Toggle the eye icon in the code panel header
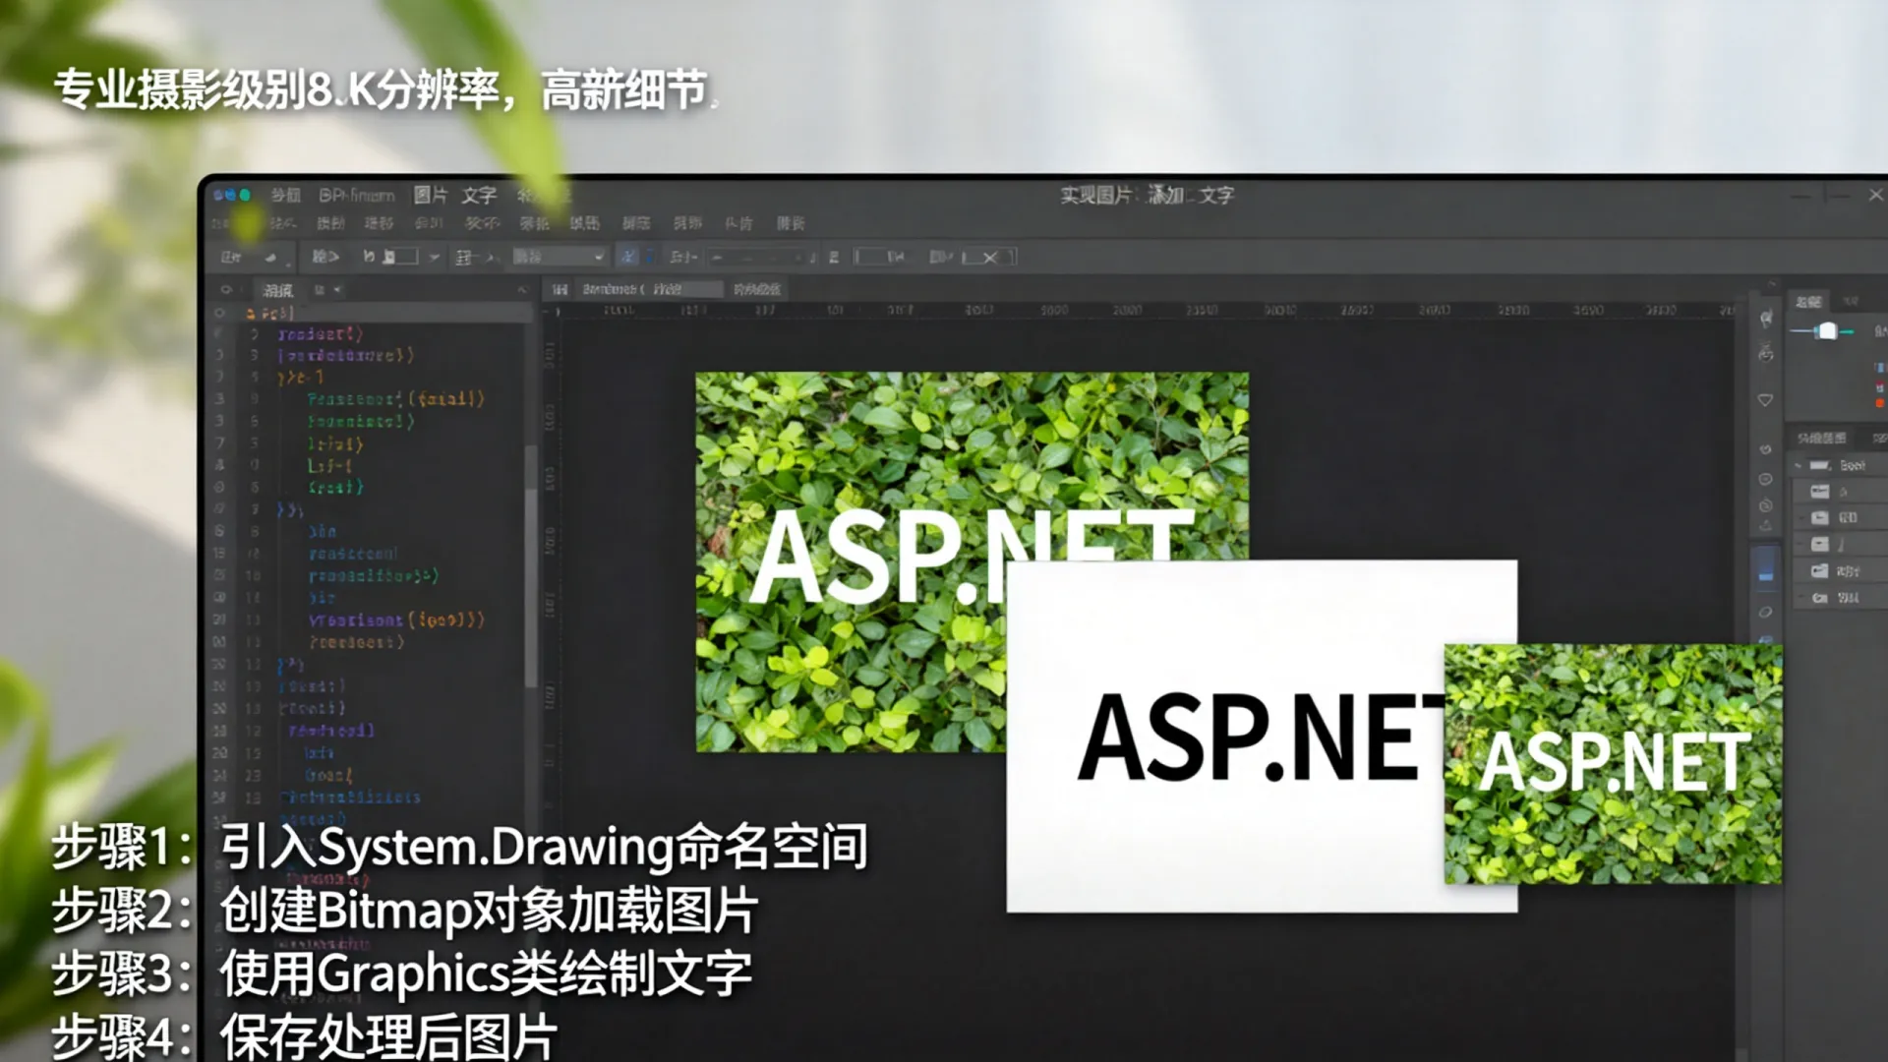The height and width of the screenshot is (1062, 1888). [226, 290]
